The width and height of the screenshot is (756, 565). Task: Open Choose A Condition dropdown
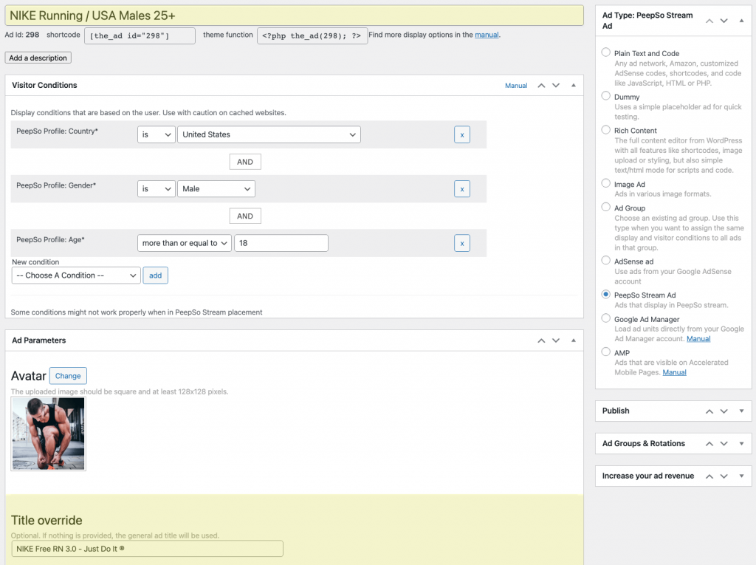pos(76,275)
